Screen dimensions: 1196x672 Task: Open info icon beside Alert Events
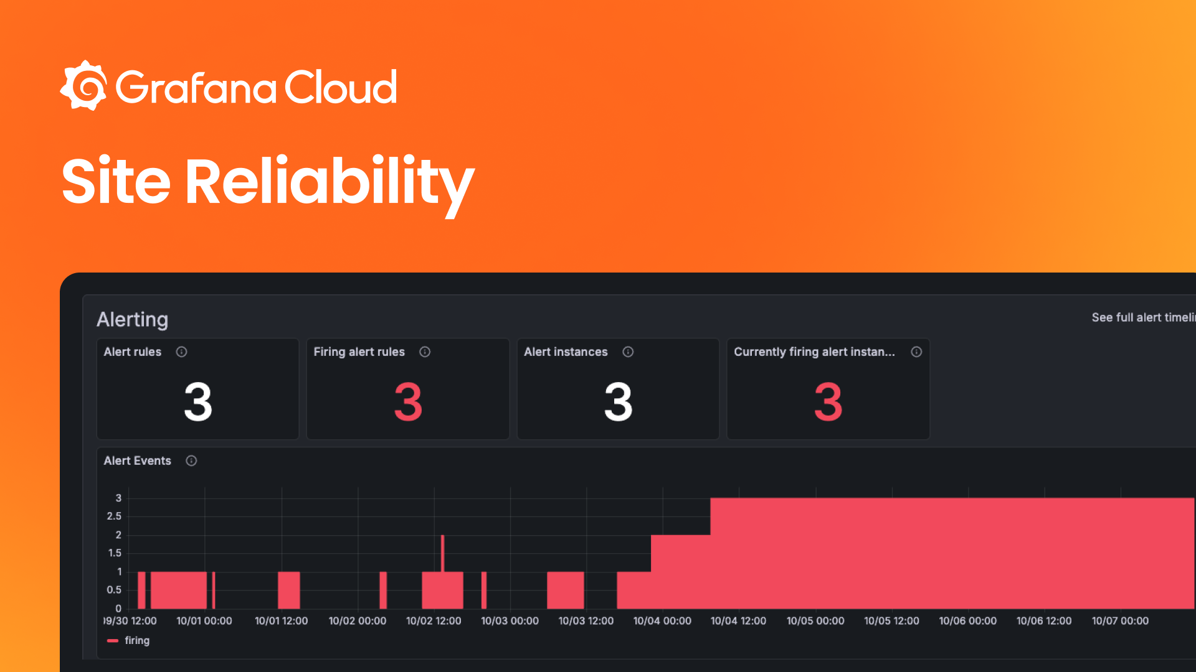tap(191, 461)
